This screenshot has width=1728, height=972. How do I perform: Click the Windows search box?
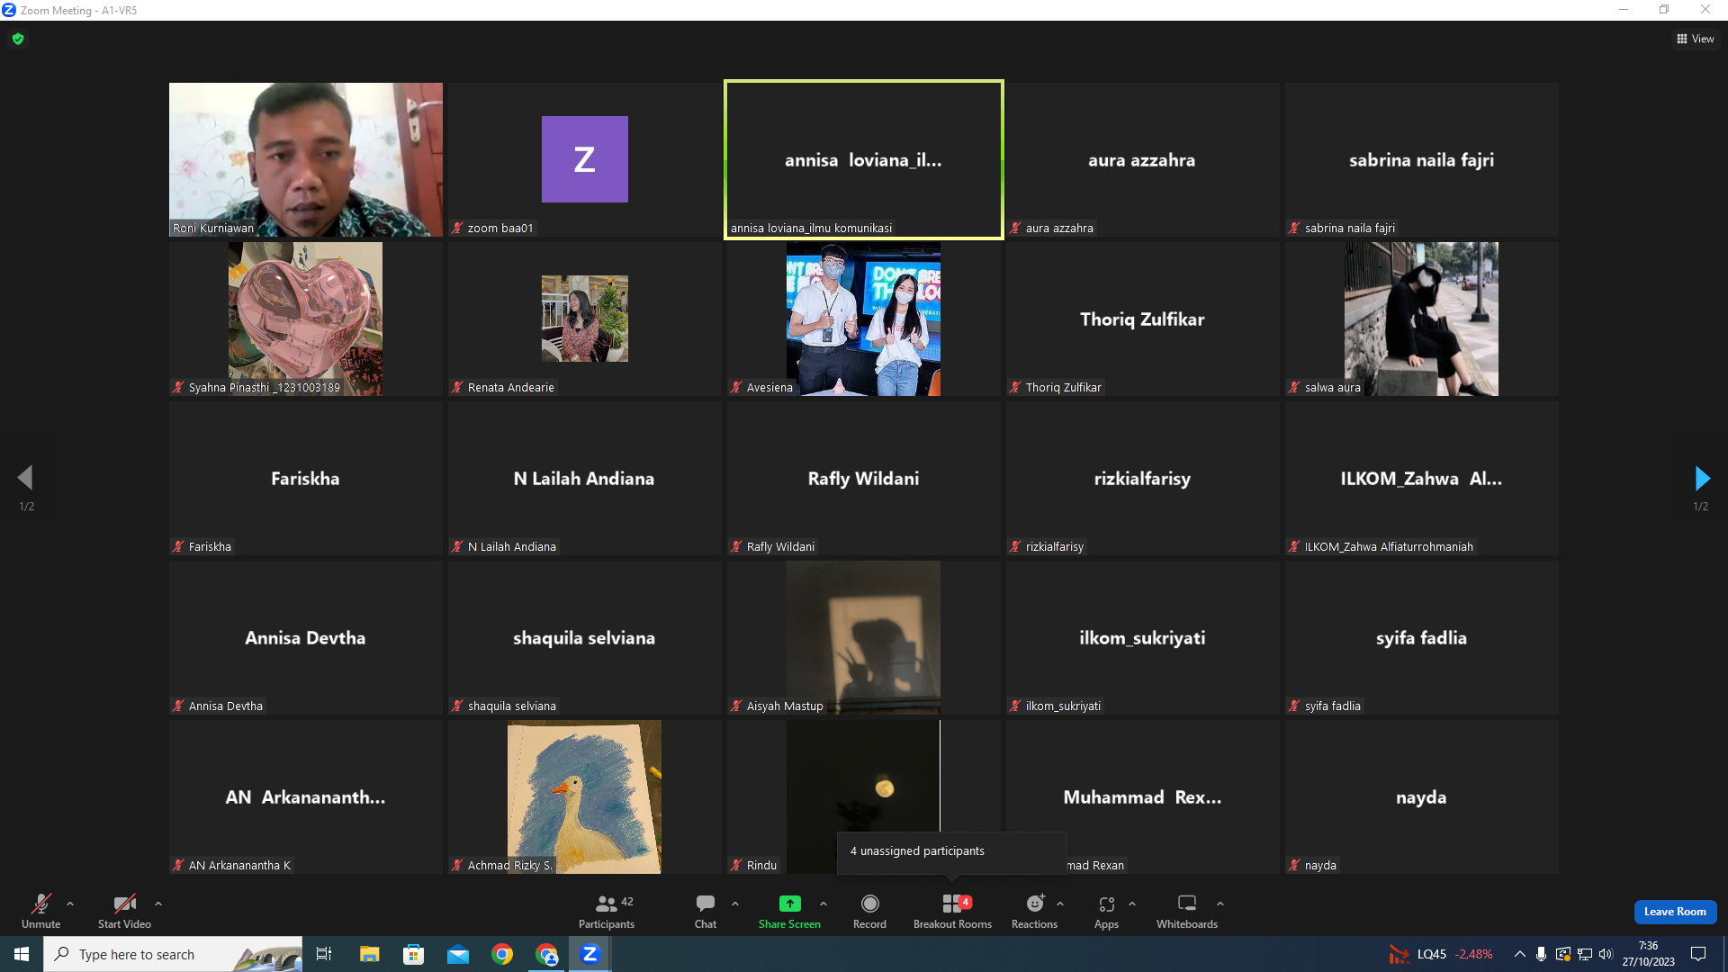[x=173, y=954]
